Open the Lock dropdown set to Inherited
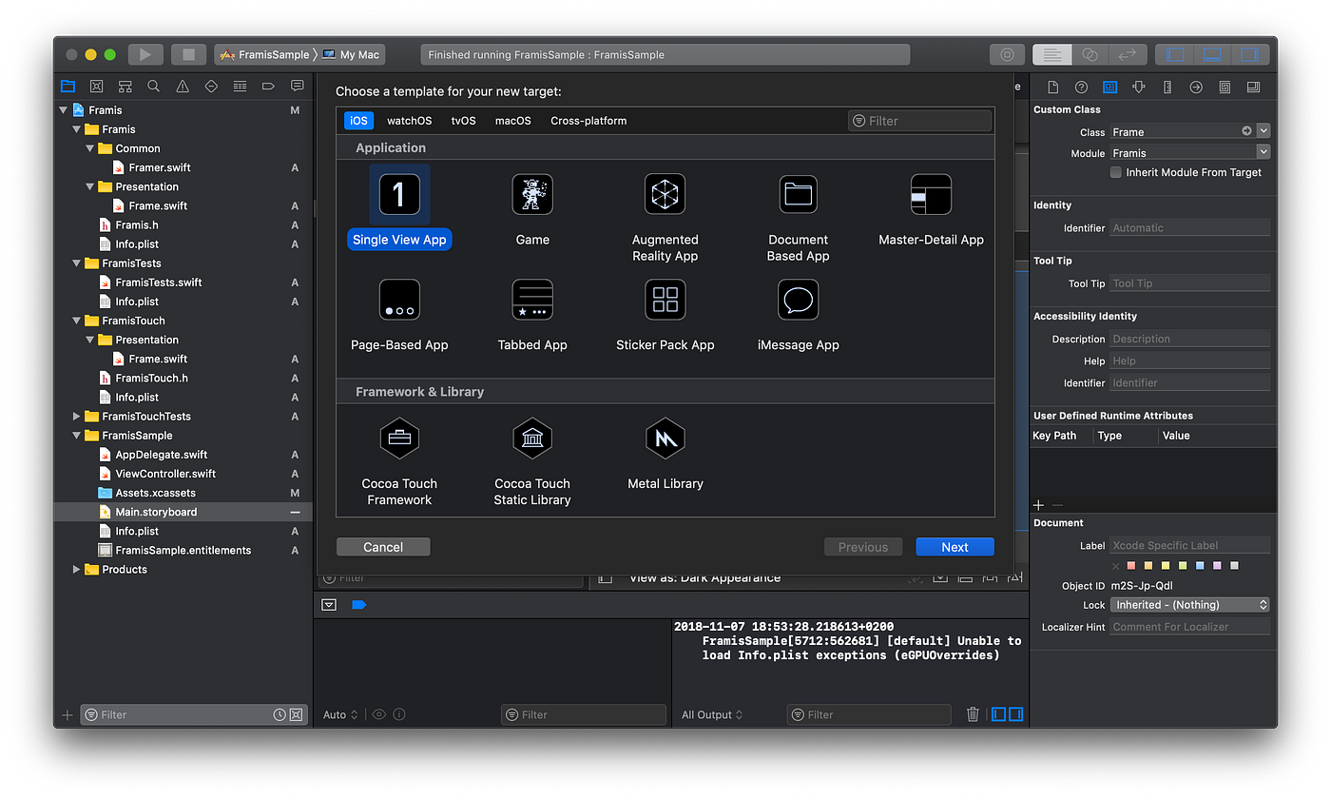Image resolution: width=1331 pixels, height=799 pixels. pyautogui.click(x=1189, y=604)
